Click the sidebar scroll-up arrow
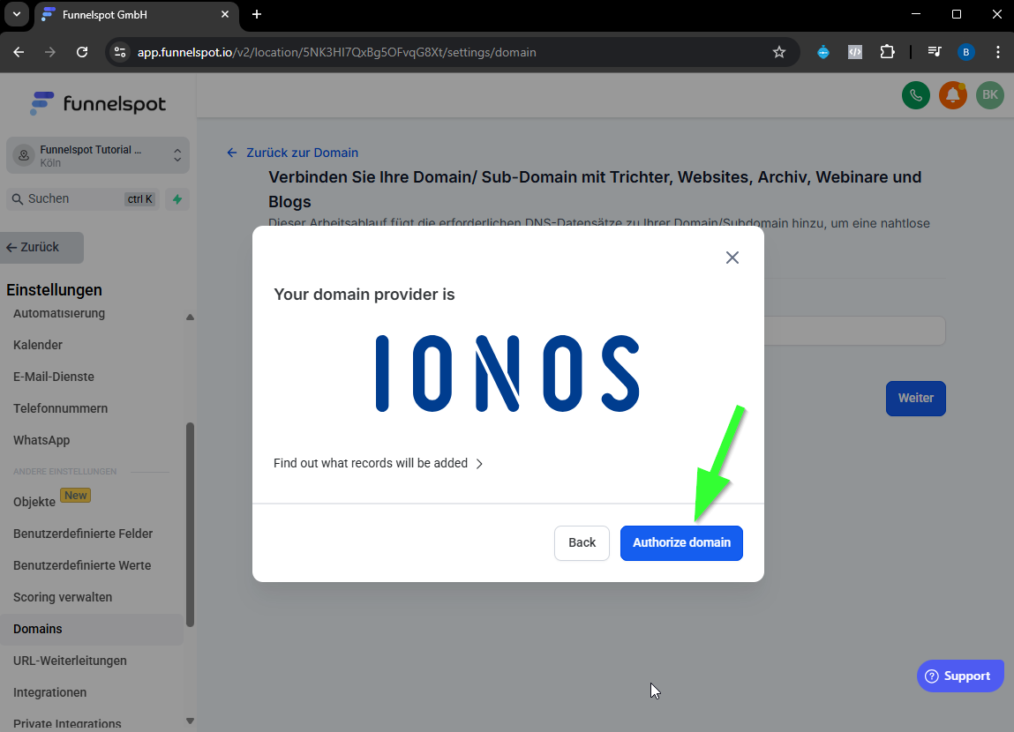 (190, 317)
